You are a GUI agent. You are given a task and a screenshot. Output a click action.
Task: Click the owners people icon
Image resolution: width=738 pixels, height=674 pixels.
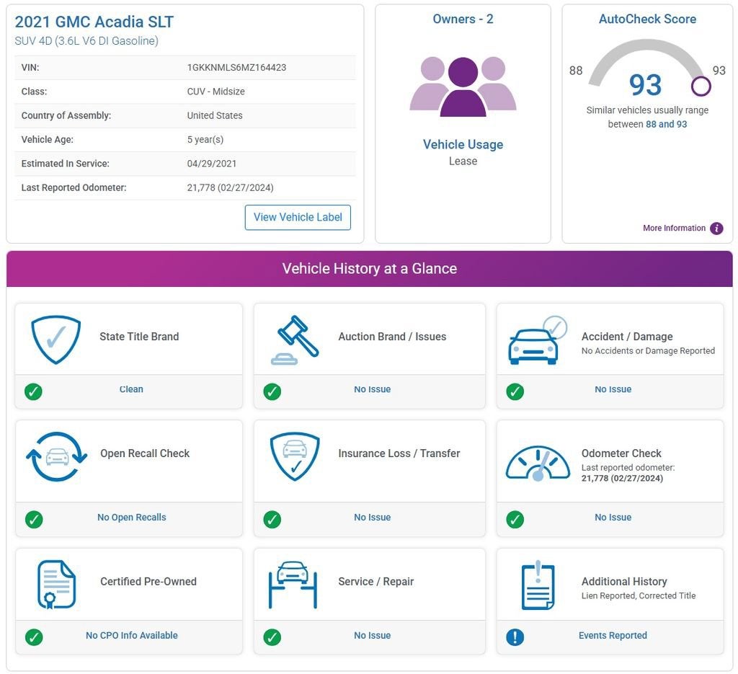coord(463,87)
